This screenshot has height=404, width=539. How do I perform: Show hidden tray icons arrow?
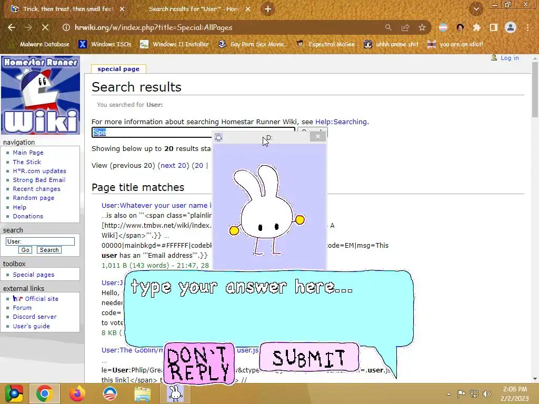(448, 394)
